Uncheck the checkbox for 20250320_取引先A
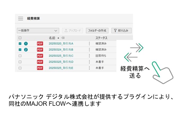The width and height of the screenshot is (182, 120). 20,44
